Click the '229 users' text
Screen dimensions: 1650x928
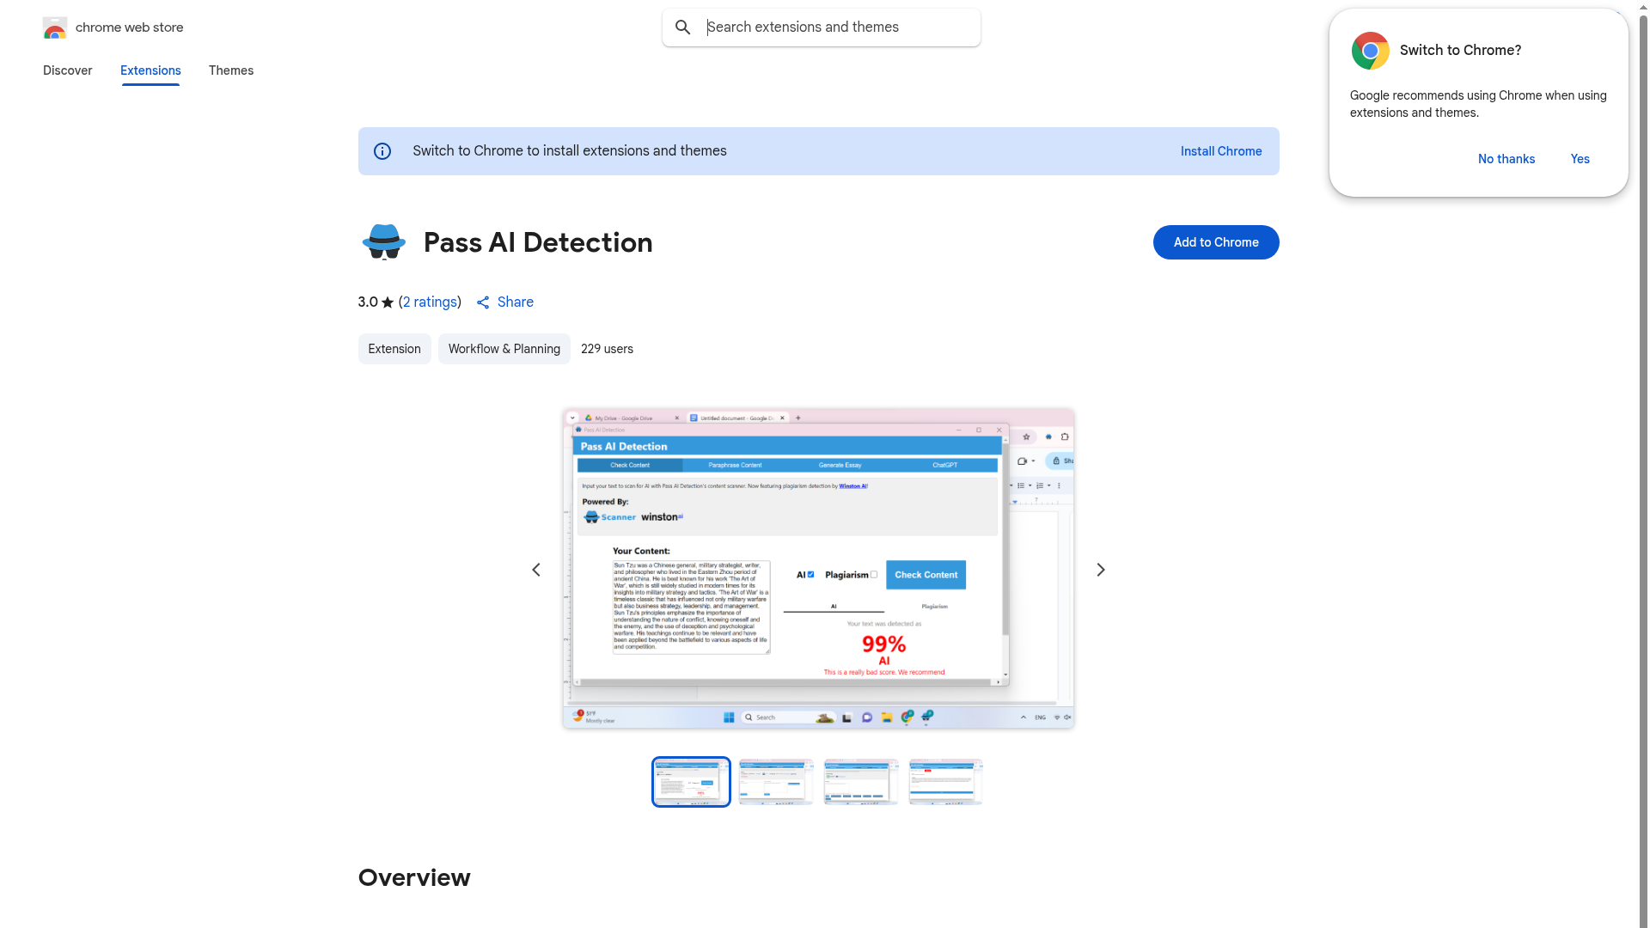[607, 349]
